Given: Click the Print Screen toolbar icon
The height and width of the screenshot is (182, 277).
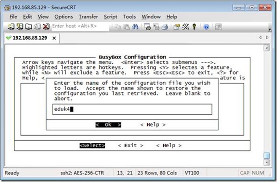Looking at the screenshot, I should (x=147, y=27).
